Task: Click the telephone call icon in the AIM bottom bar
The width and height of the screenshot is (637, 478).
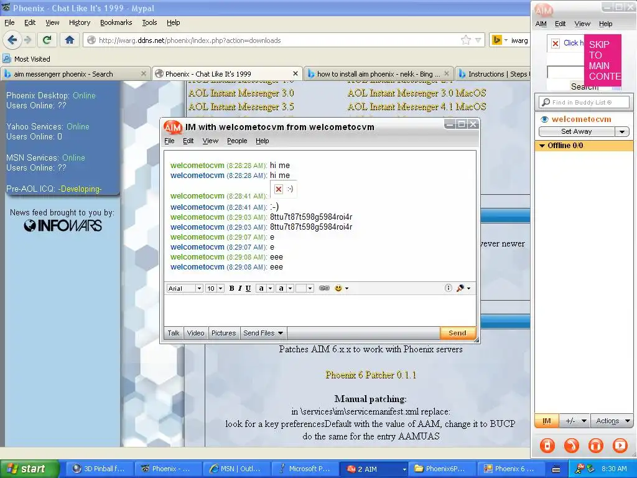Action: pos(572,446)
